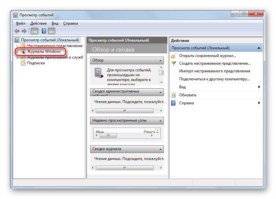
Task: Click the Forward arrow toolbar icon
Action: click(24, 31)
